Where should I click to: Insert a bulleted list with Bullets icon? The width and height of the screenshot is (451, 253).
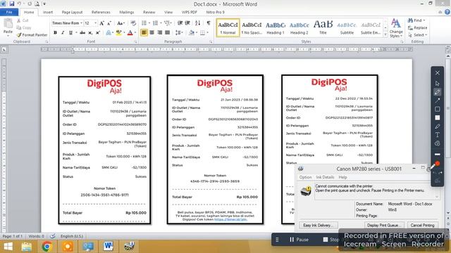[x=144, y=23]
